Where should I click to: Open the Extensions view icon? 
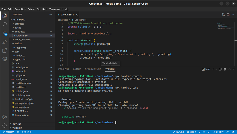coord(5,51)
